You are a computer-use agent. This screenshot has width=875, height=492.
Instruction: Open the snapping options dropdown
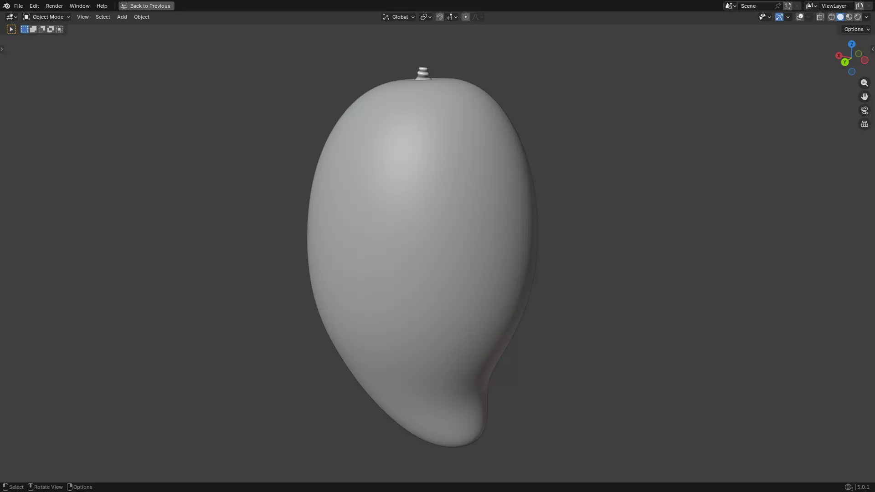(x=452, y=17)
